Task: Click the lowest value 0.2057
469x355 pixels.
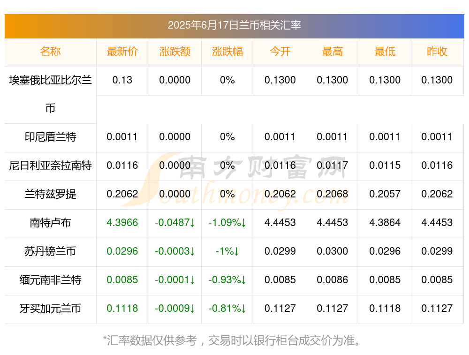Action: [x=385, y=194]
